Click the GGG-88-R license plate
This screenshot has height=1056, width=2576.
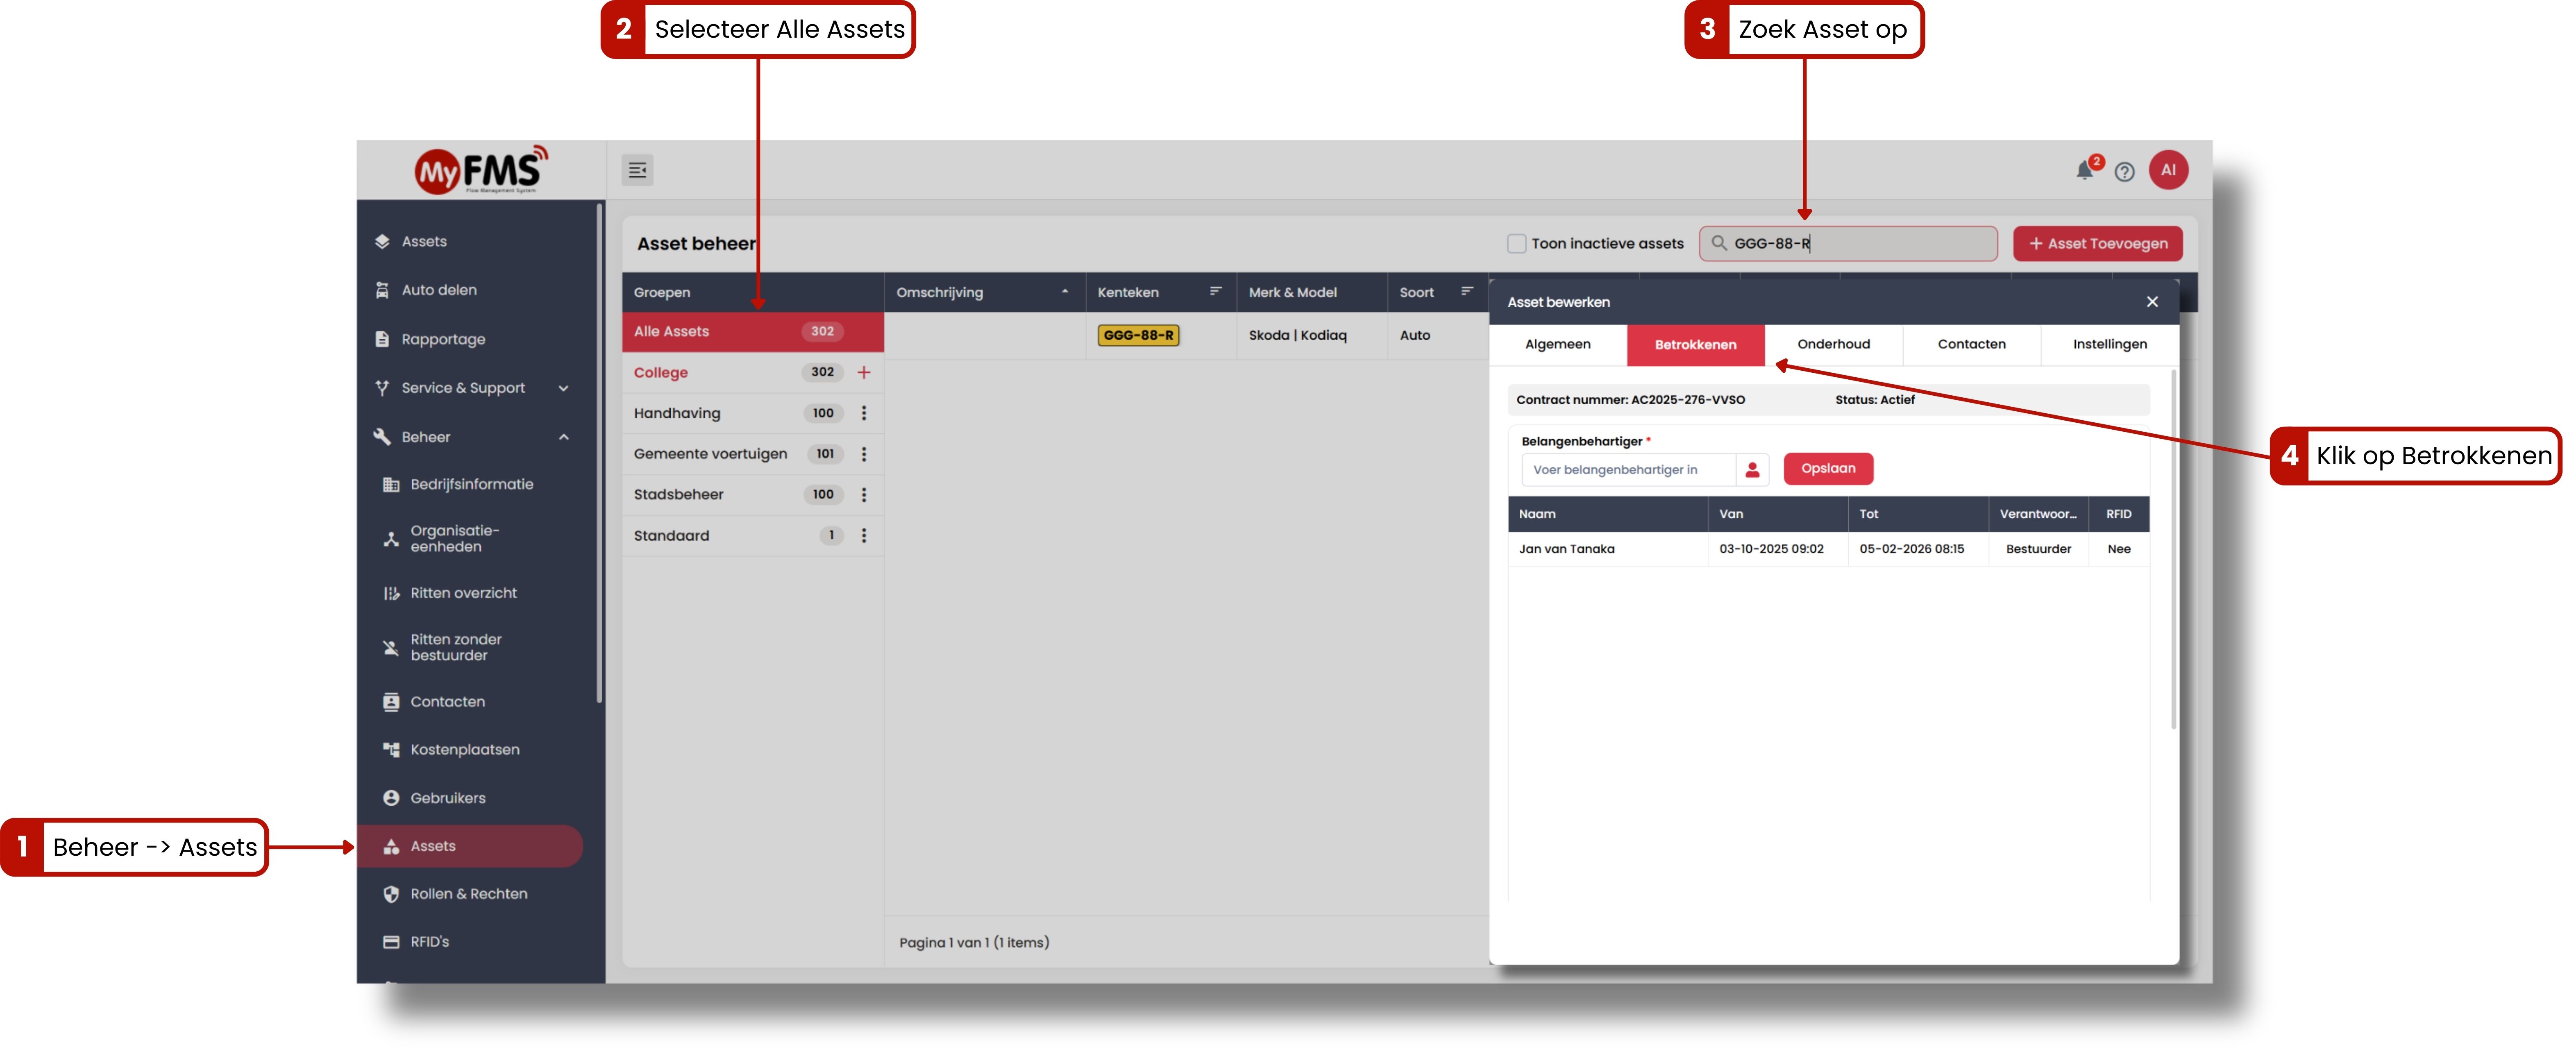(1138, 336)
